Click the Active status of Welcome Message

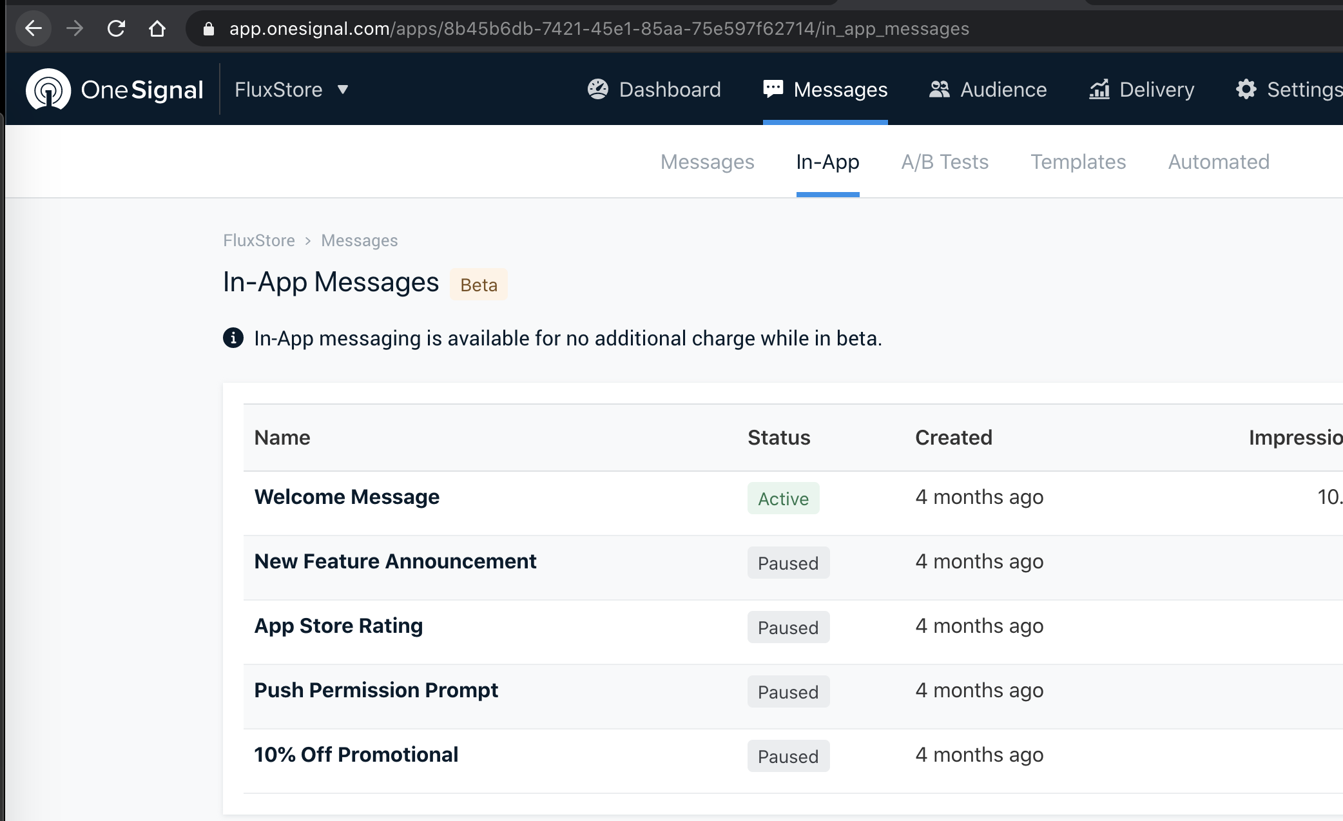(784, 498)
